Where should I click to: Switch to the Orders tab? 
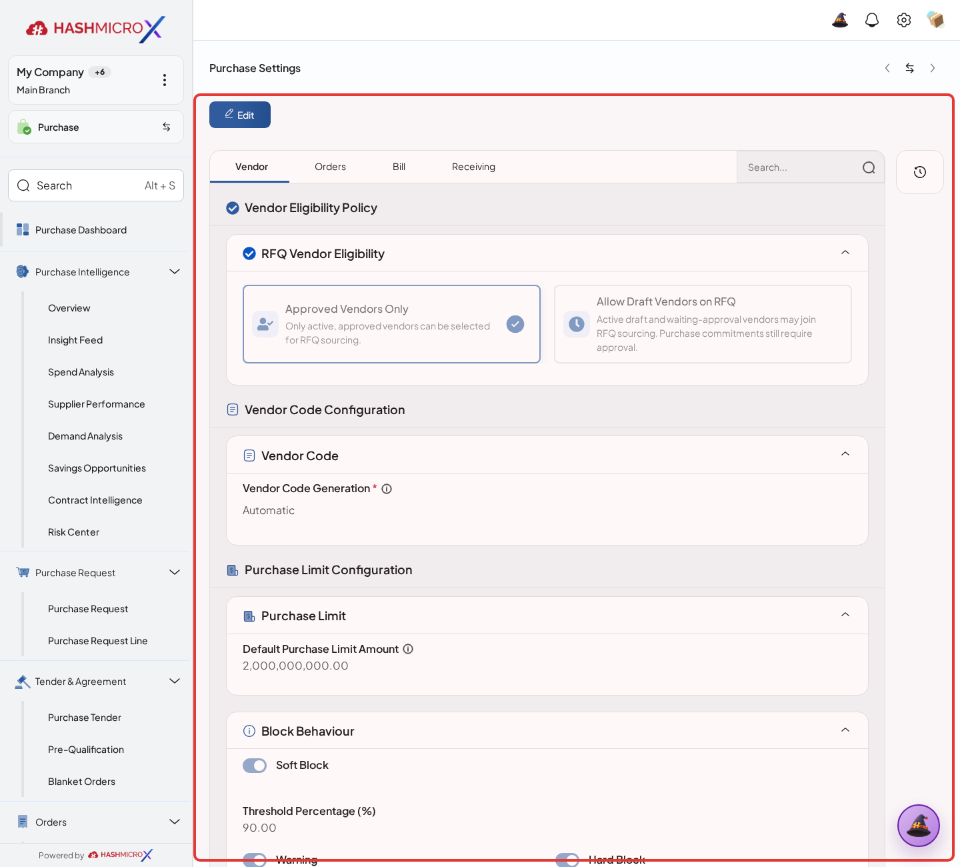point(330,167)
